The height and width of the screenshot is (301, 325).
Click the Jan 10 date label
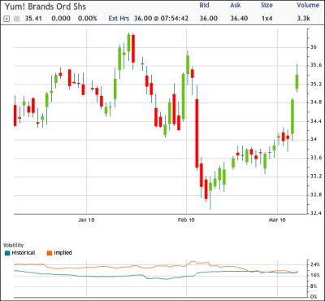(x=86, y=220)
